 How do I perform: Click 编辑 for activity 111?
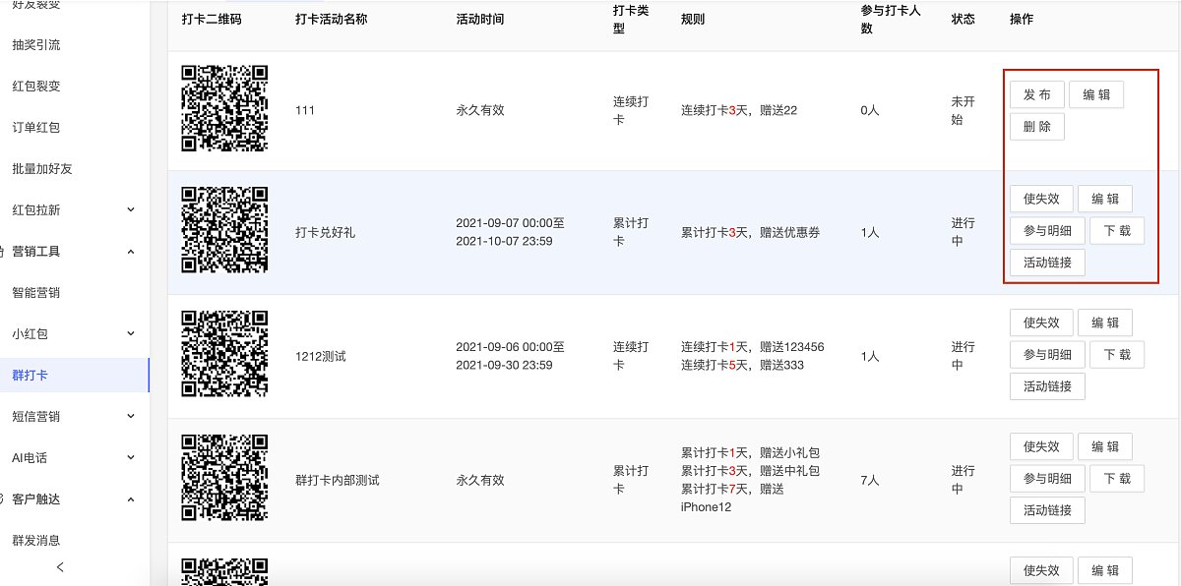pos(1096,94)
